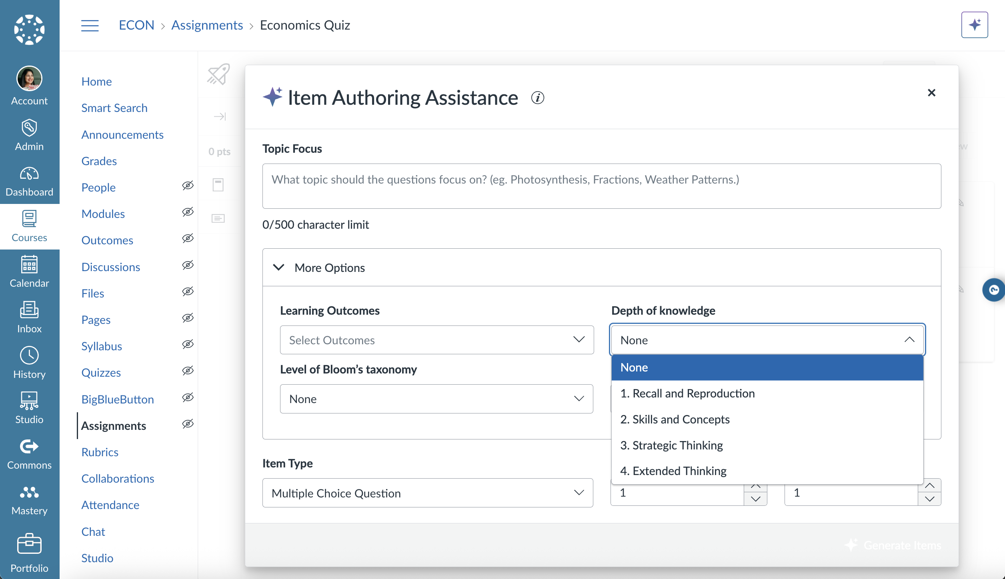This screenshot has height=579, width=1005.
Task: Open the AI assistant sparkle button
Action: pos(974,25)
